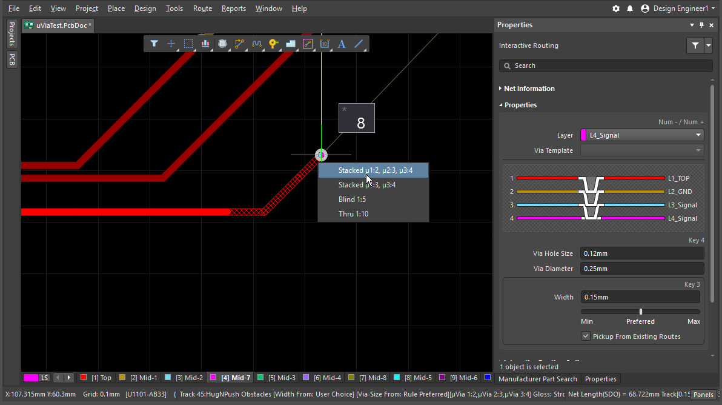The width and height of the screenshot is (722, 405).
Task: Click the width Preferred slider handle
Action: [x=640, y=312]
